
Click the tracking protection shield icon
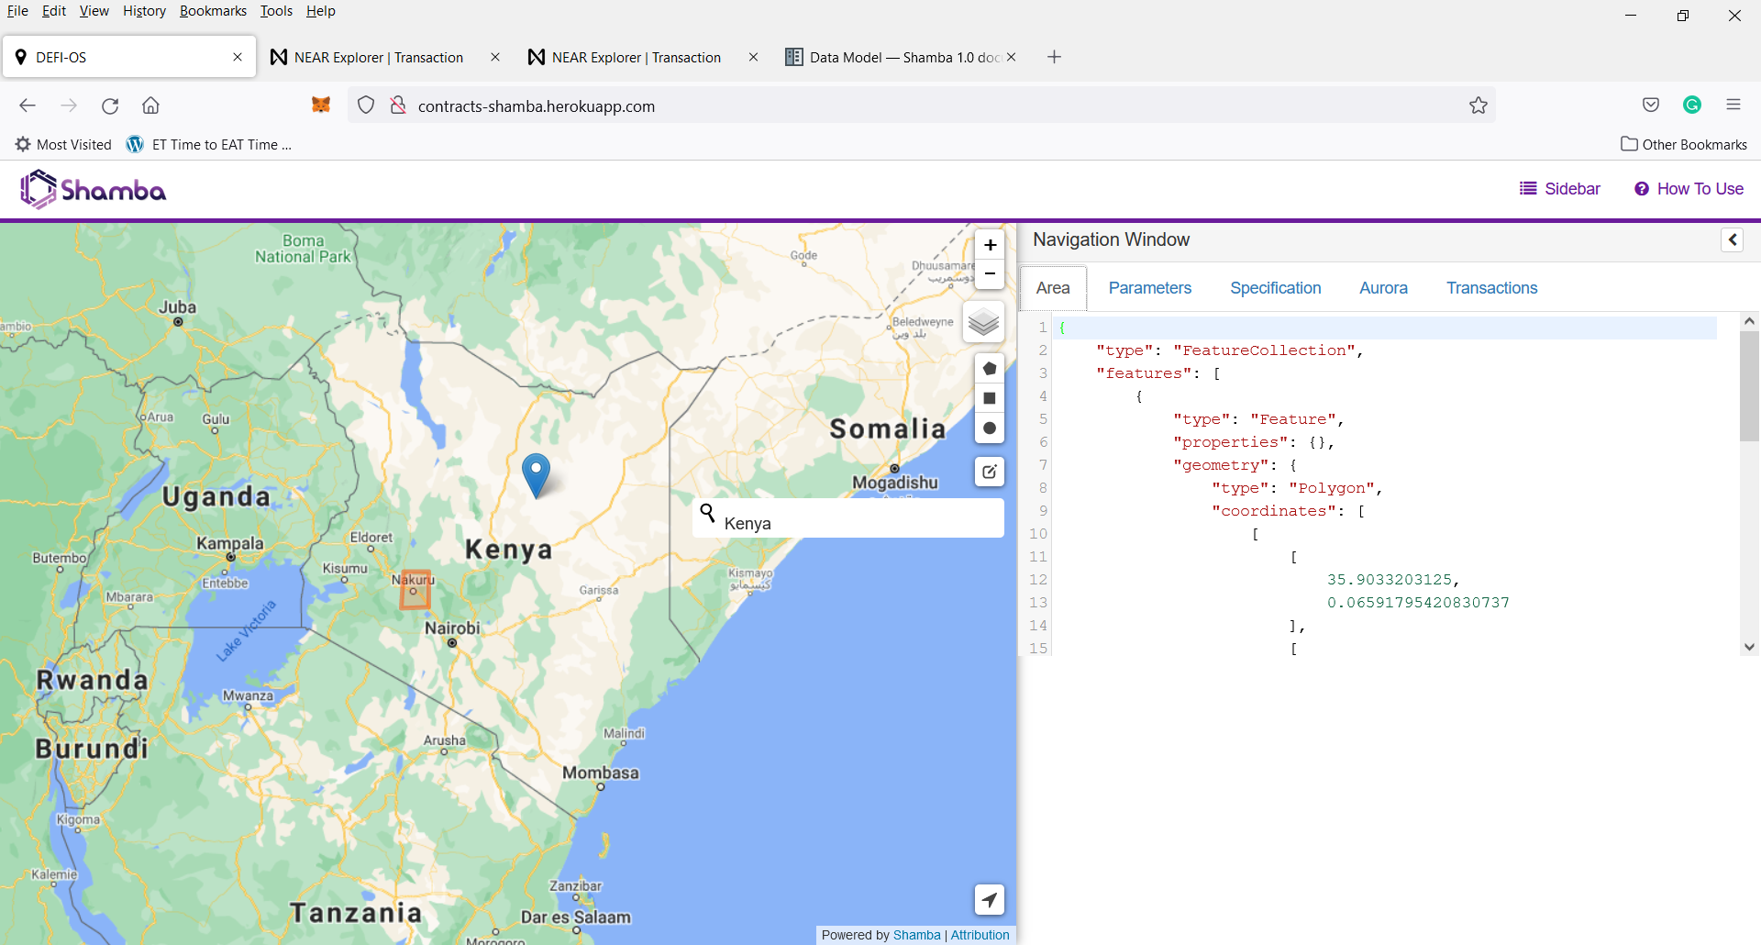pos(366,106)
